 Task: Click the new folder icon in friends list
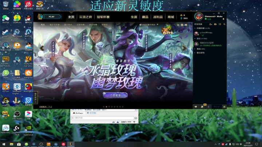pyautogui.click(x=215, y=24)
